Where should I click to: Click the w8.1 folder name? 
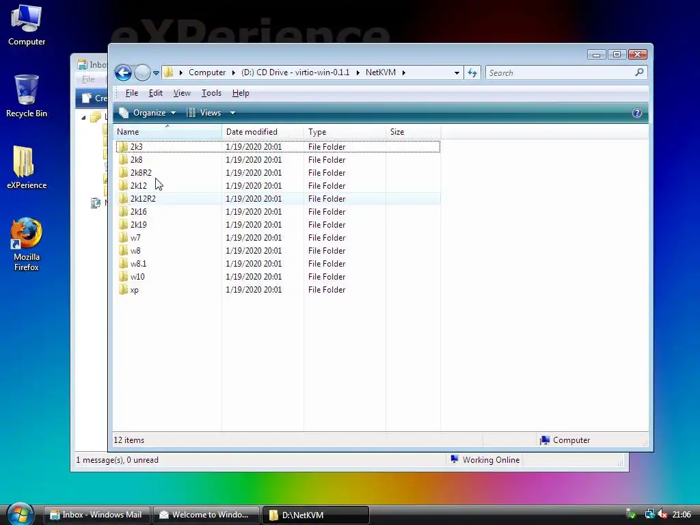point(138,264)
